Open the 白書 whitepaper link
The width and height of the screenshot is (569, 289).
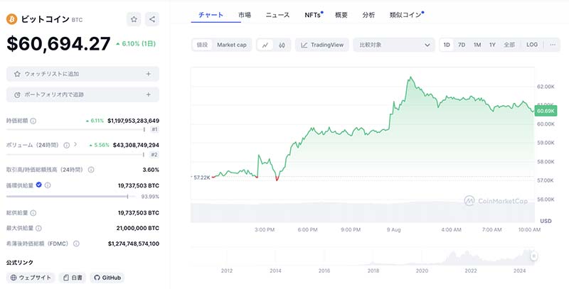click(73, 278)
